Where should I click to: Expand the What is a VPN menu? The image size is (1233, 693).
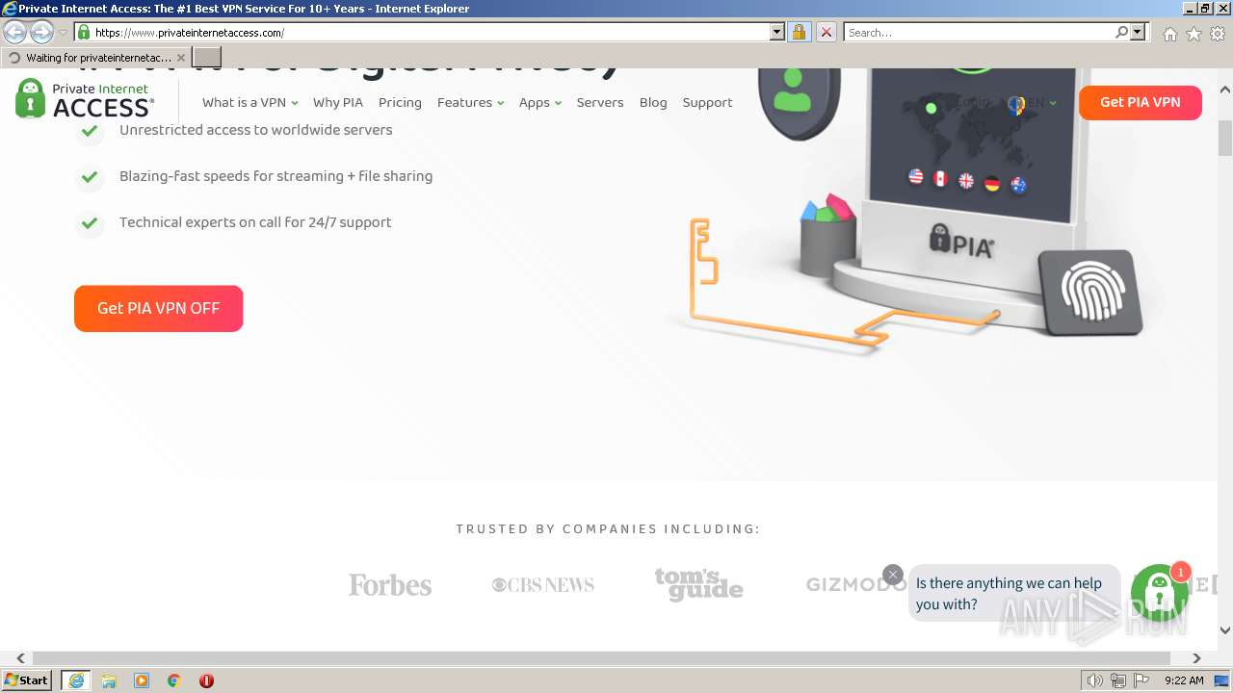[249, 102]
